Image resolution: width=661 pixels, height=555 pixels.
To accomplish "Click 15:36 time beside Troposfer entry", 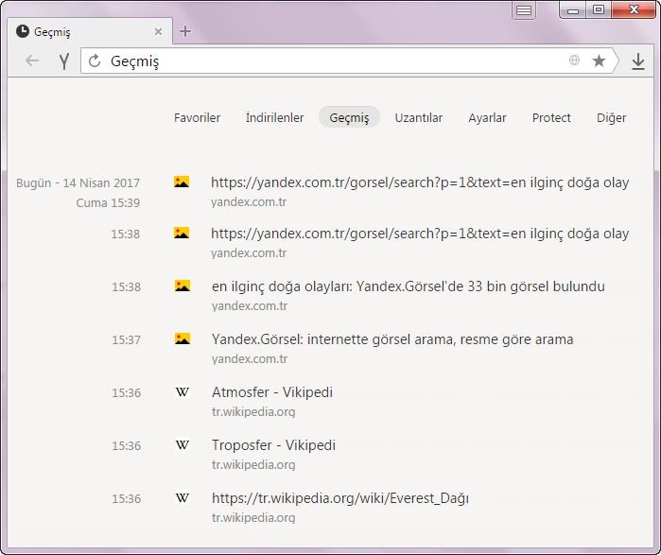I will pyautogui.click(x=126, y=445).
